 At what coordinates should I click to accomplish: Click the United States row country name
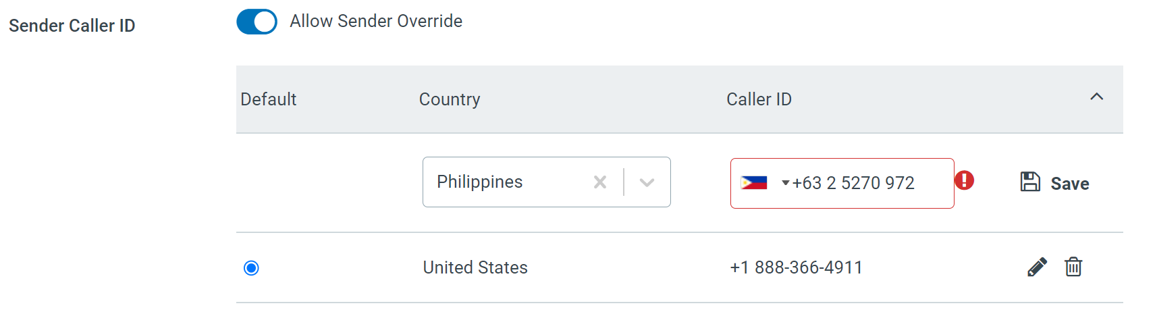[475, 267]
